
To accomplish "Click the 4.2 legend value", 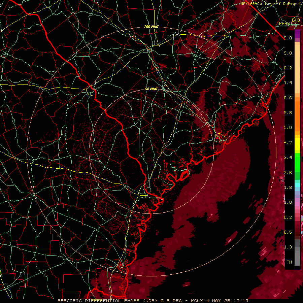I will 288,143.
